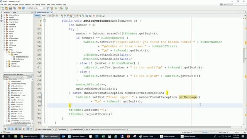Select W4Ex2.java in Projects tree
The image size is (247, 139).
click(20, 59)
